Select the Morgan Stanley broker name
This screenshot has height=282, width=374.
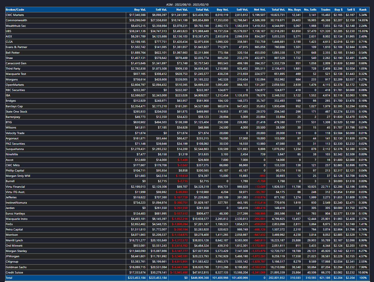16,251
